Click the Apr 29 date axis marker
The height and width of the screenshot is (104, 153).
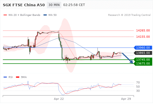tap(126, 99)
